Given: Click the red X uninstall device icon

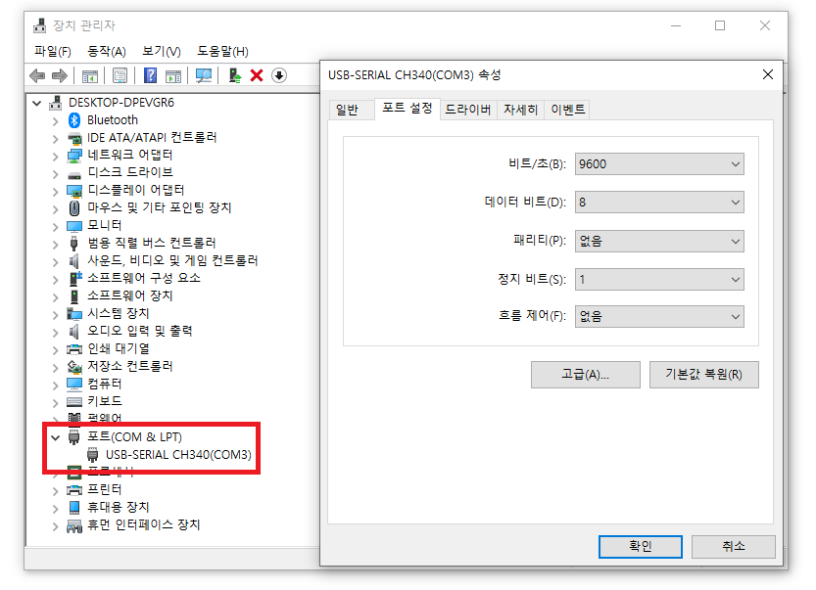Looking at the screenshot, I should 257,76.
